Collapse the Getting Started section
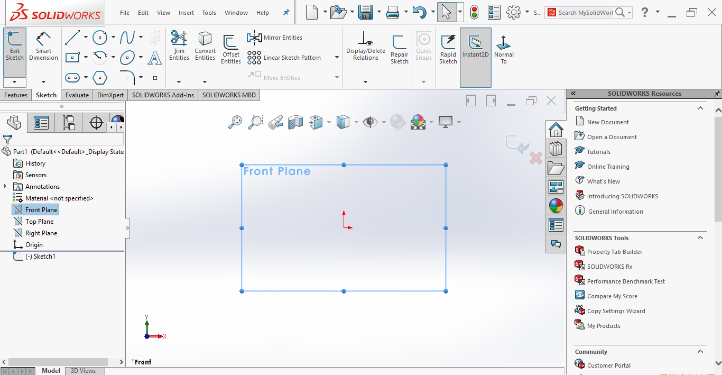This screenshot has width=722, height=375. click(x=700, y=108)
